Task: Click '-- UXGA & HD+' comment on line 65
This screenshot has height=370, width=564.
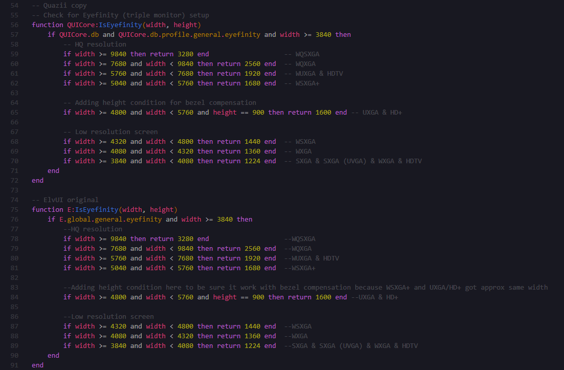Action: tap(377, 112)
